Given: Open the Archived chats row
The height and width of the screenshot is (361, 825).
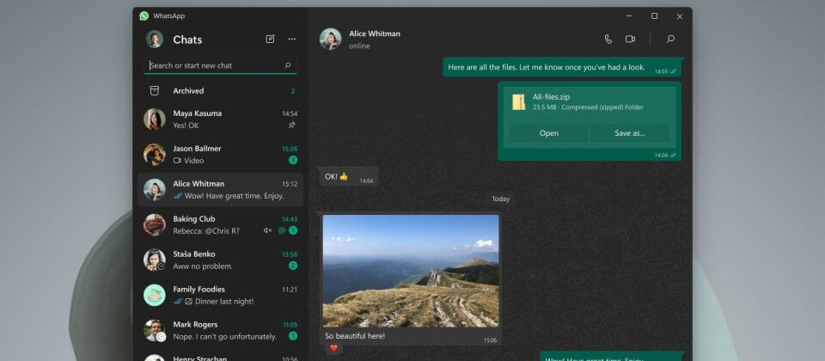Looking at the screenshot, I should click(221, 90).
